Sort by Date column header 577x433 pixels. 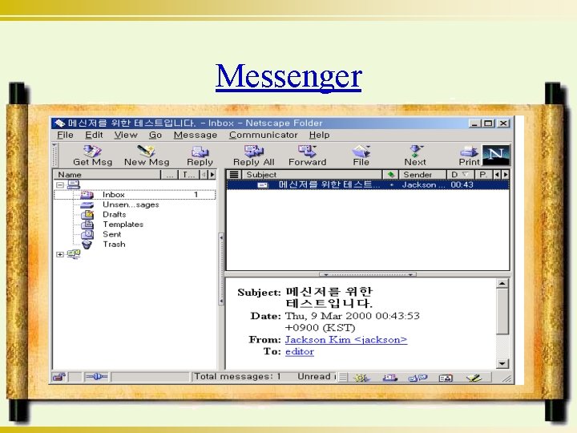460,175
